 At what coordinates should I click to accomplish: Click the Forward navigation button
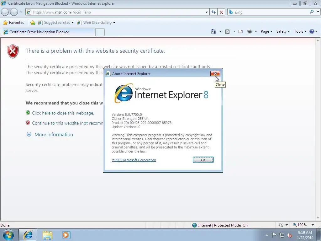coord(14,12)
